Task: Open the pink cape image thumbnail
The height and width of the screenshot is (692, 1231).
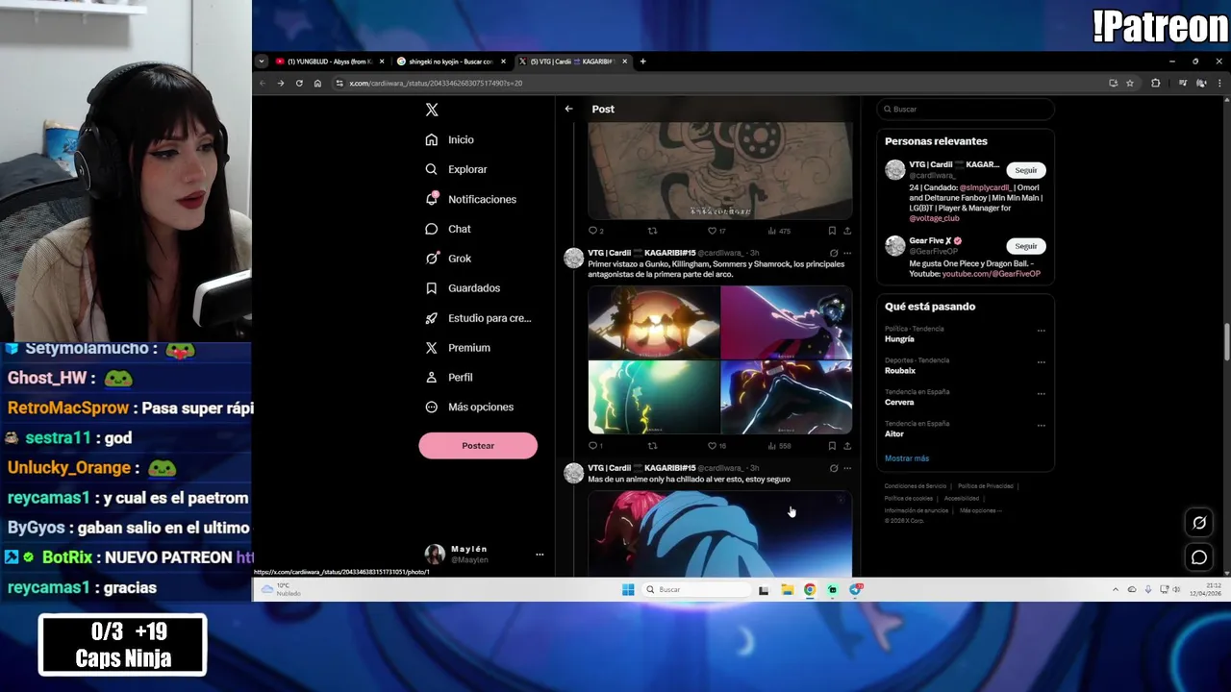Action: click(x=787, y=323)
